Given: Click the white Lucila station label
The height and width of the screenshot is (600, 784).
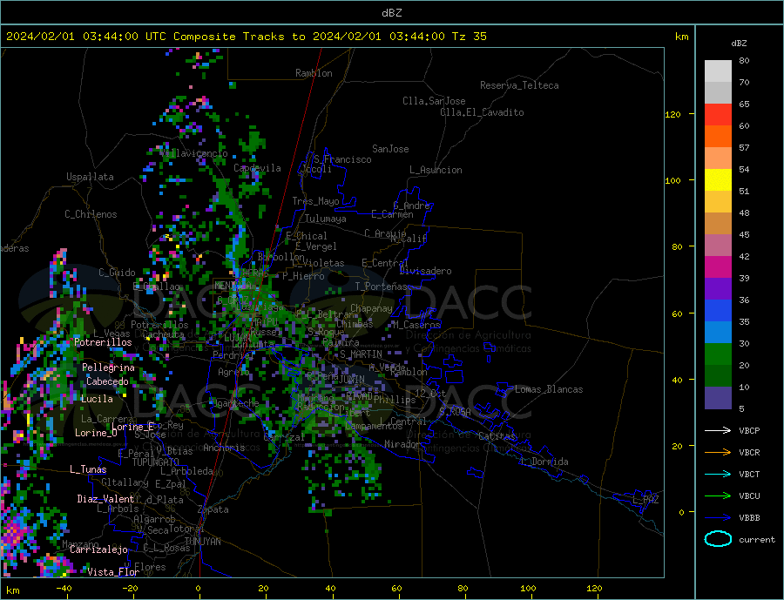Looking at the screenshot, I should (x=97, y=399).
